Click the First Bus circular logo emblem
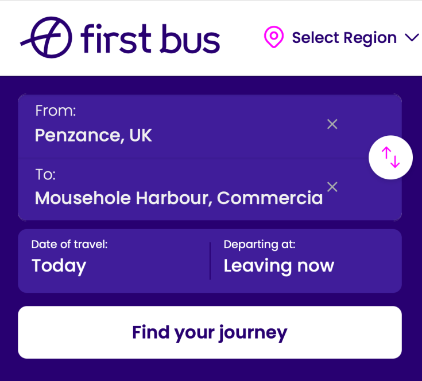The image size is (422, 381). 48,38
